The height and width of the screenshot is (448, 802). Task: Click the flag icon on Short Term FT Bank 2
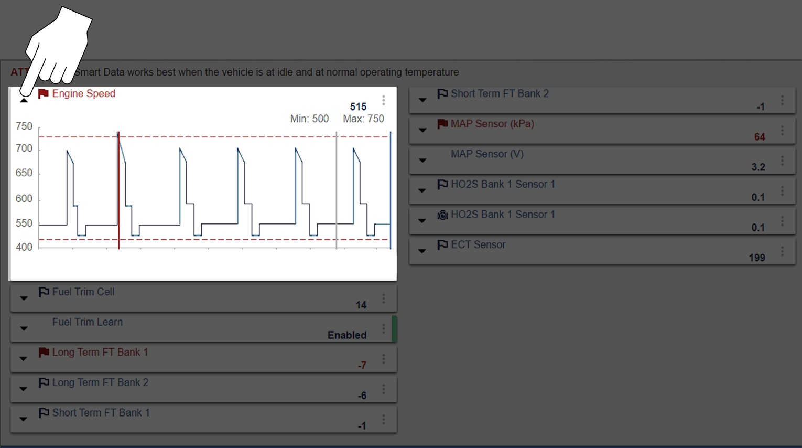442,94
